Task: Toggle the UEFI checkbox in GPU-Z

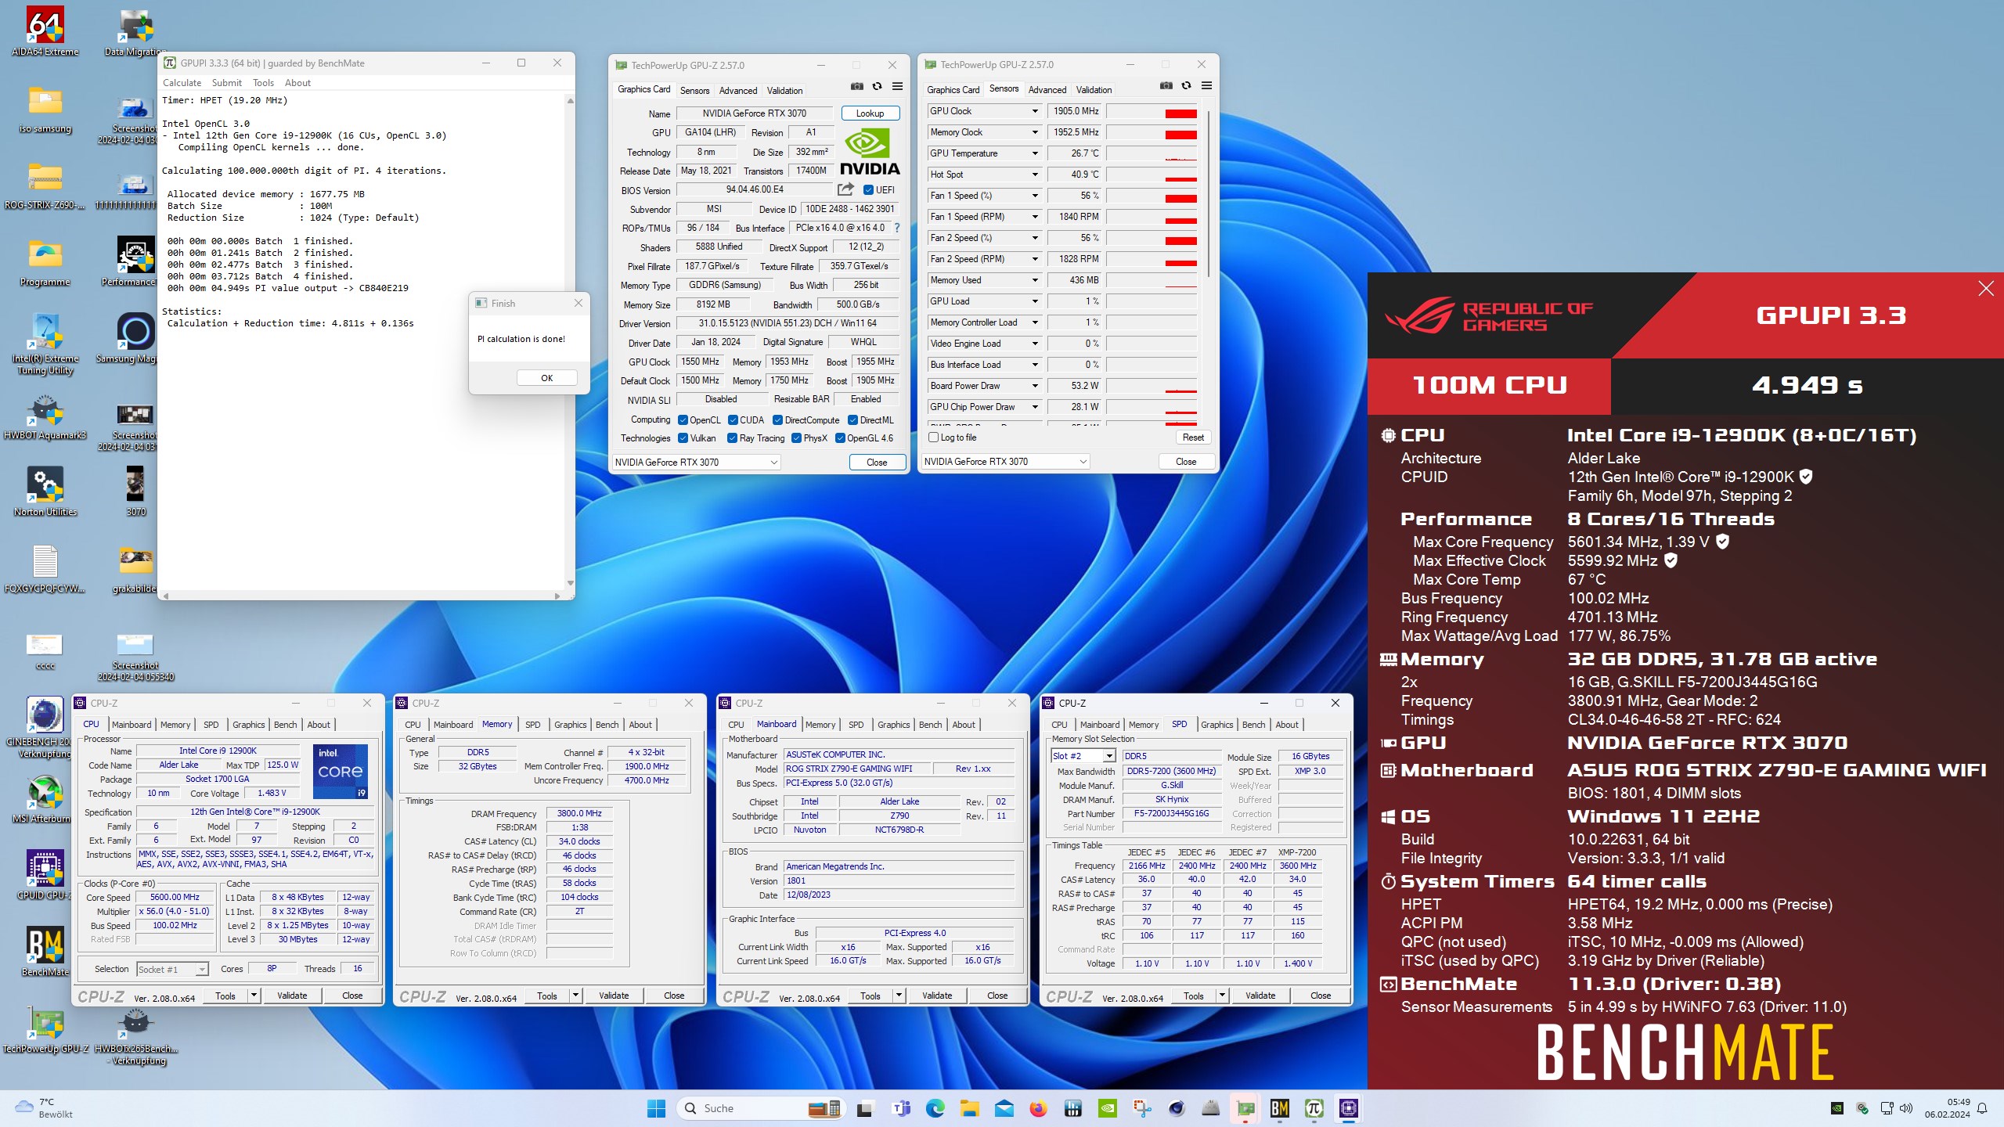Action: [868, 189]
